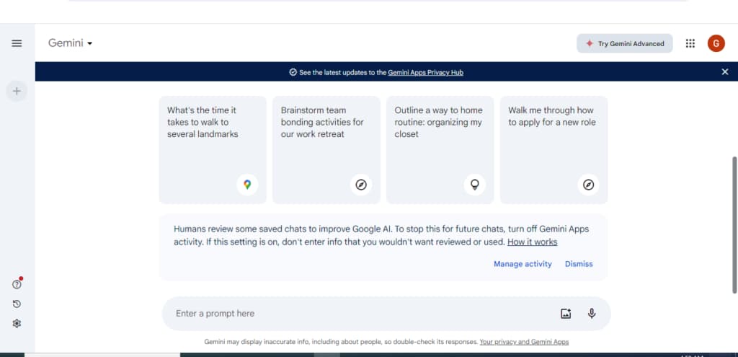
Task: Dismiss the human review notice
Action: pyautogui.click(x=579, y=264)
